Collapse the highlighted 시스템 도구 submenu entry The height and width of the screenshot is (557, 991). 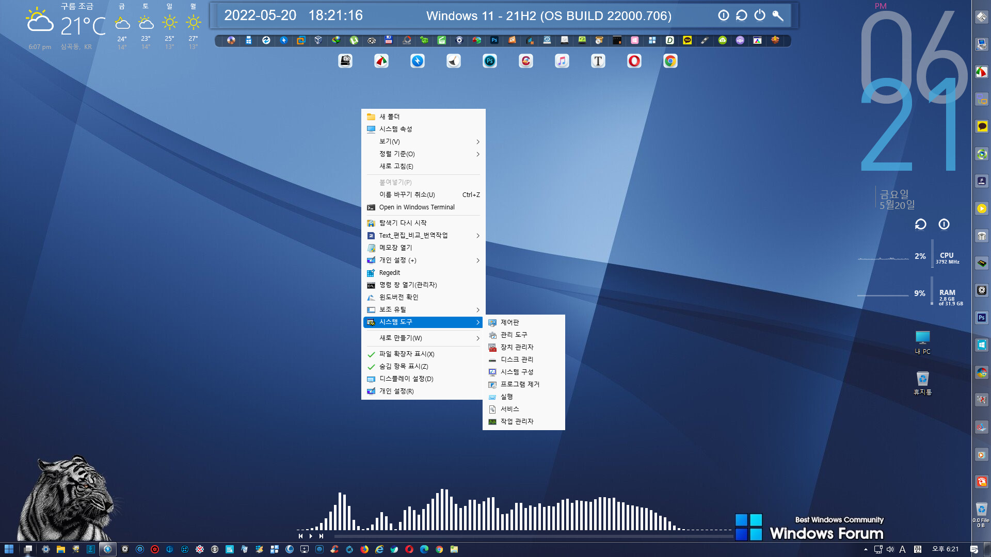pyautogui.click(x=423, y=322)
